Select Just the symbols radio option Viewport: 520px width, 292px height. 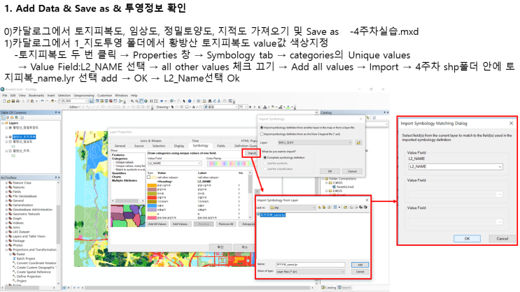click(265, 163)
